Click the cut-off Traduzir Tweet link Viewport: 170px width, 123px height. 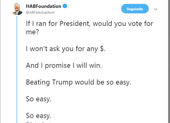(40, 122)
